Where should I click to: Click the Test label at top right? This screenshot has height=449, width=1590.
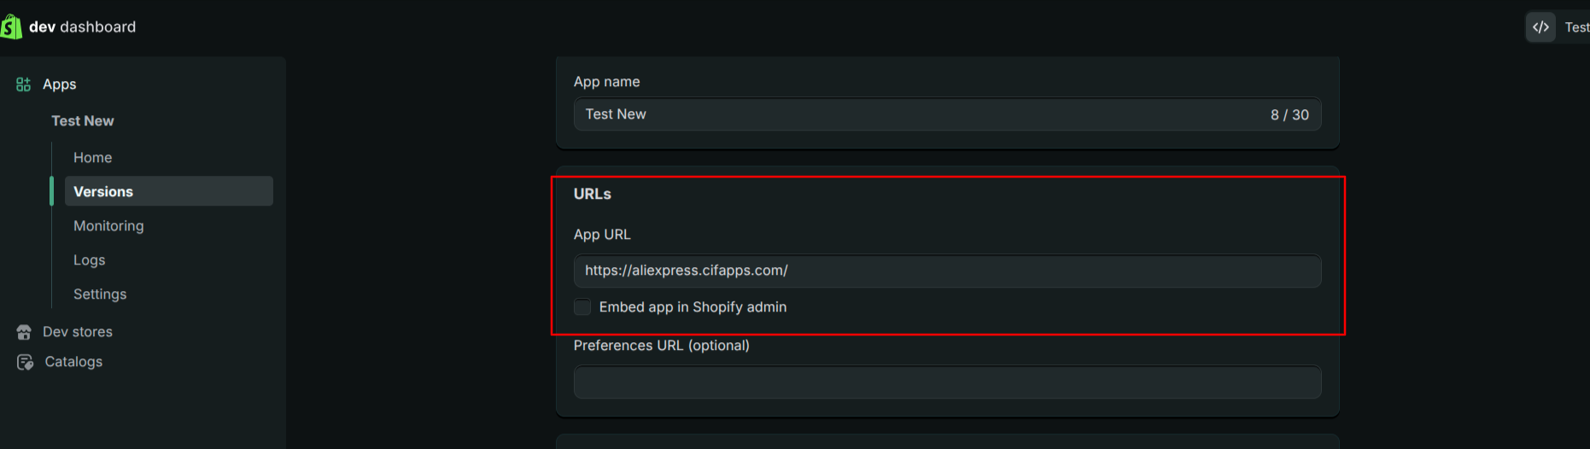(1576, 27)
